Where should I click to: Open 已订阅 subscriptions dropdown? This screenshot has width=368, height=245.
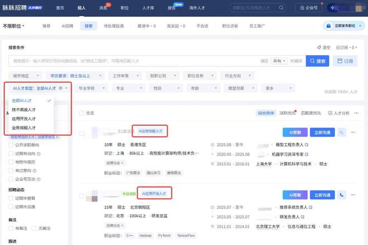346,47
